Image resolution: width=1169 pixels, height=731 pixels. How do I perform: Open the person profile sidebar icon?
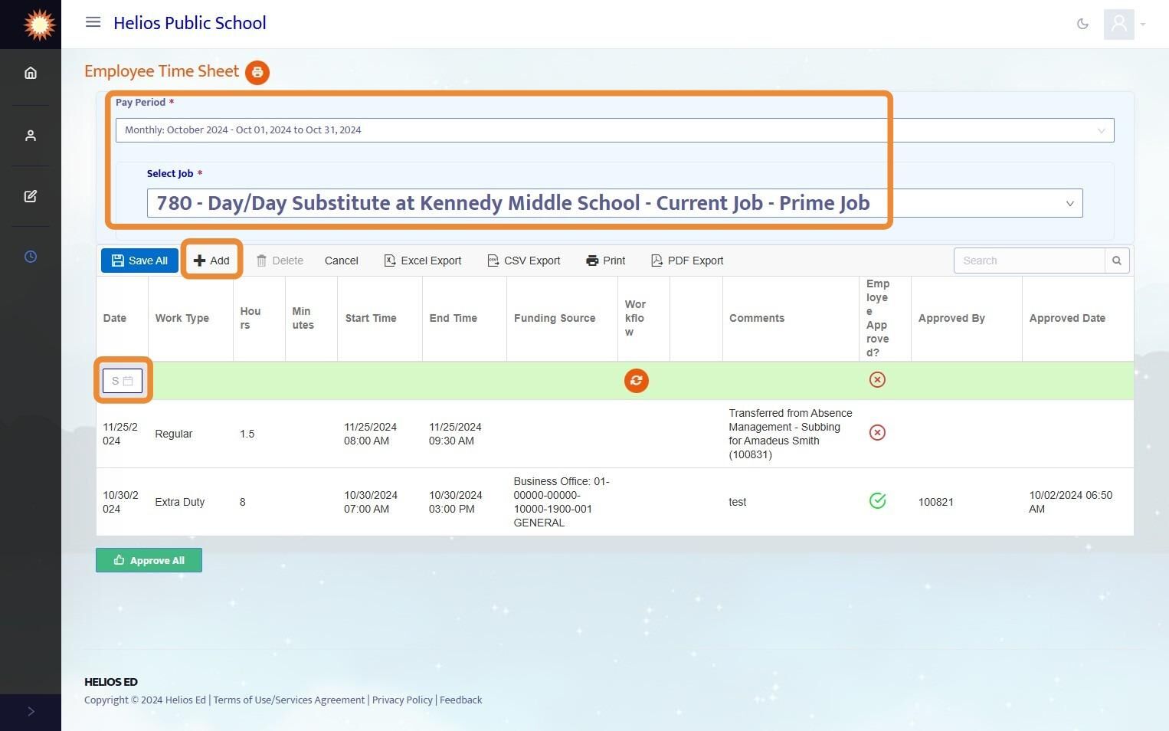pyautogui.click(x=31, y=136)
